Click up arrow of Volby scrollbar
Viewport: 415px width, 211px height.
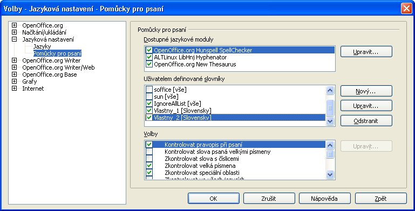[330, 145]
